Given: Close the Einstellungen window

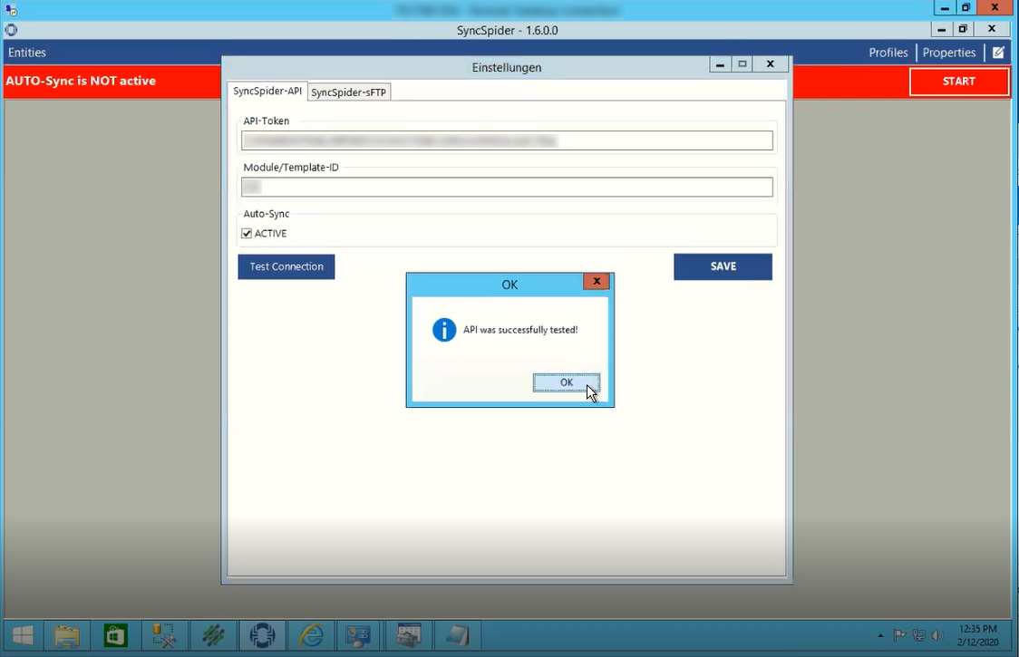Looking at the screenshot, I should [x=770, y=63].
